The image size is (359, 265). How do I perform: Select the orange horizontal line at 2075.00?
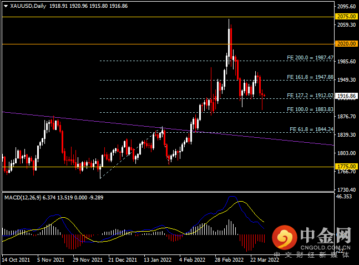[x=168, y=17]
